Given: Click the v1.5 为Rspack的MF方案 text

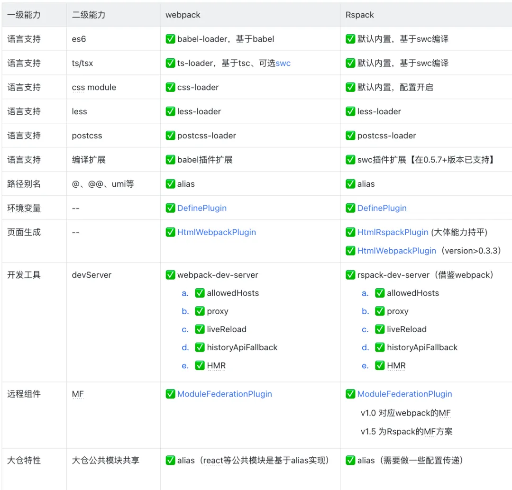Looking at the screenshot, I should point(407,431).
